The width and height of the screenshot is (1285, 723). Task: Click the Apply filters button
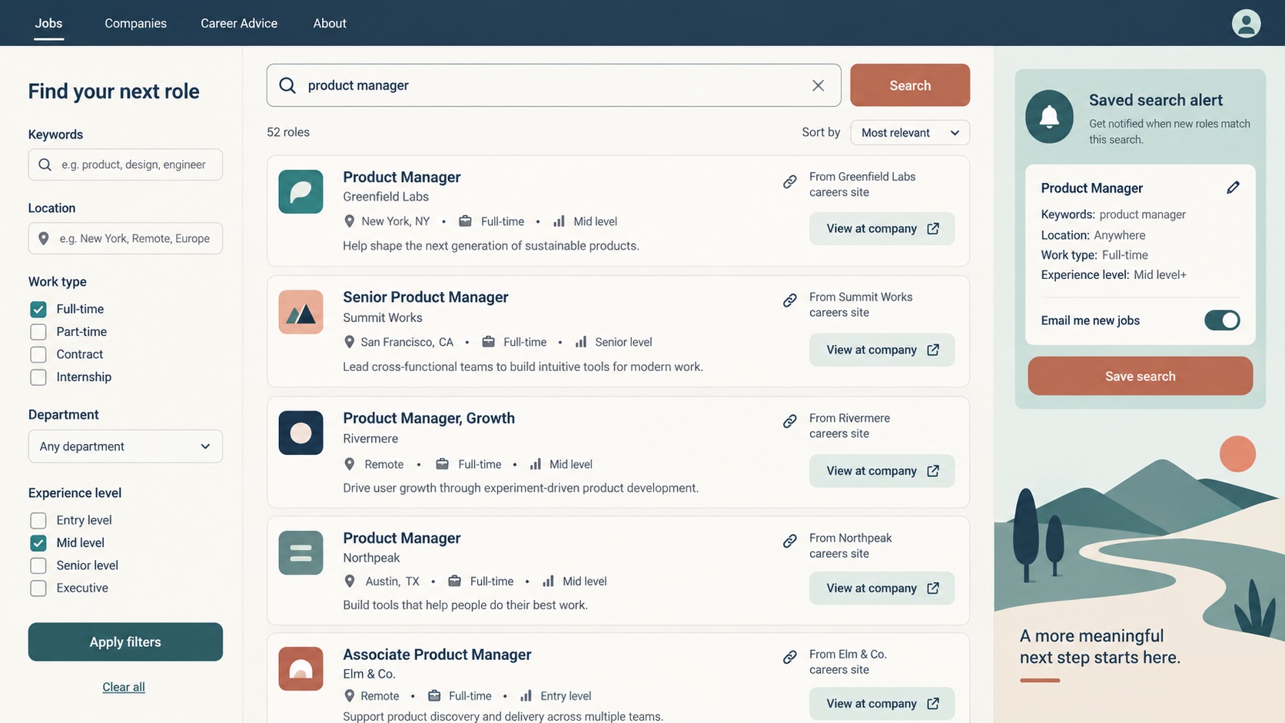pos(125,642)
